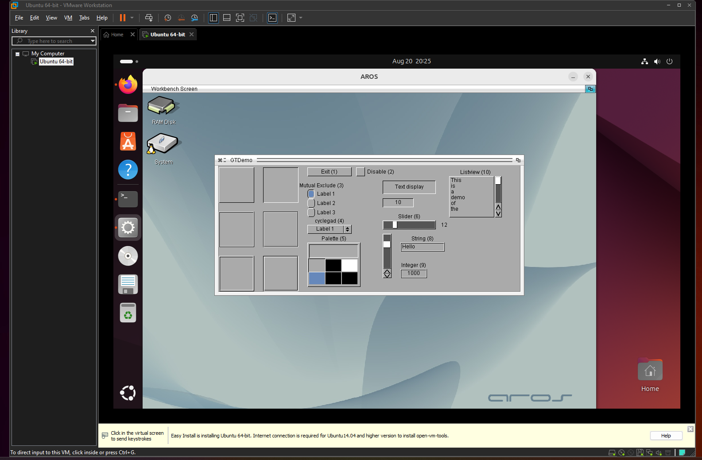
Task: Select the Label 1 radio button
Action: pos(311,194)
